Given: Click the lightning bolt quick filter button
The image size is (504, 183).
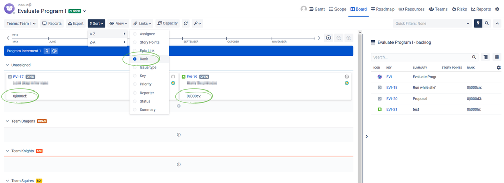Looking at the screenshot, I should tap(478, 24).
